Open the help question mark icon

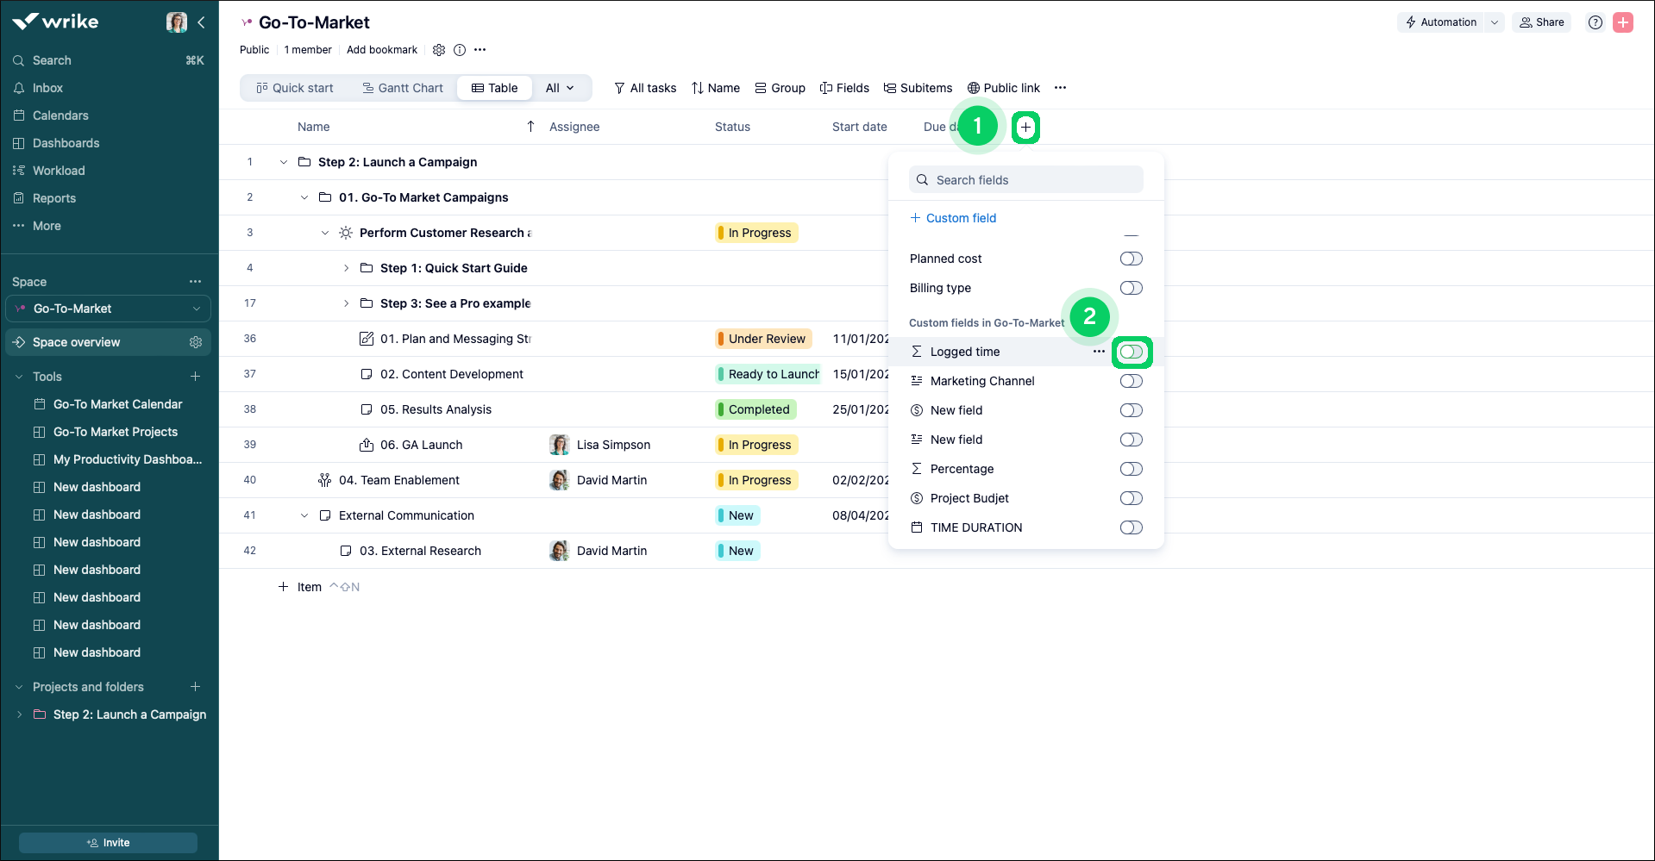tap(1595, 22)
